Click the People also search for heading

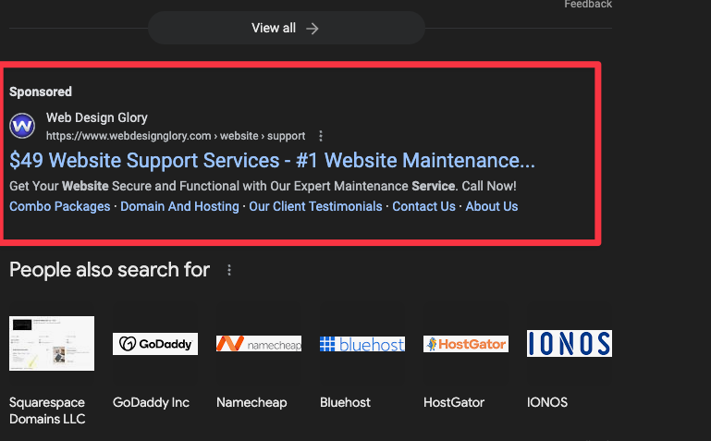tap(109, 270)
